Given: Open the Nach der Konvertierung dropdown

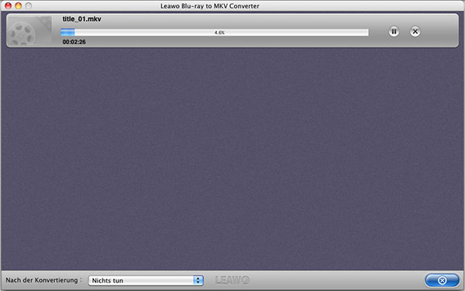Looking at the screenshot, I should click(x=146, y=280).
